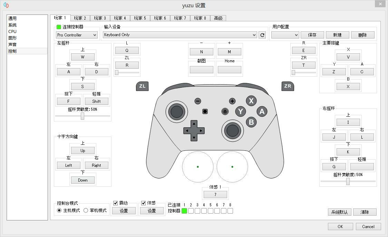Disable the 震动 vibration checkbox
Screen dimensions: 388x237
[x=116, y=203]
